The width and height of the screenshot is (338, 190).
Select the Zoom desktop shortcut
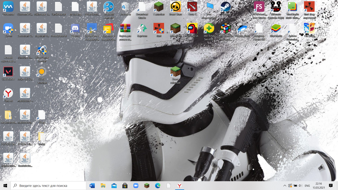point(8,30)
